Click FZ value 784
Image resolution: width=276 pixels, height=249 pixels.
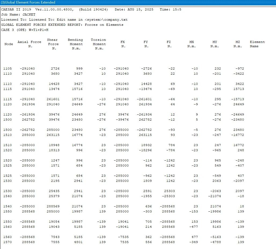click(x=172, y=145)
